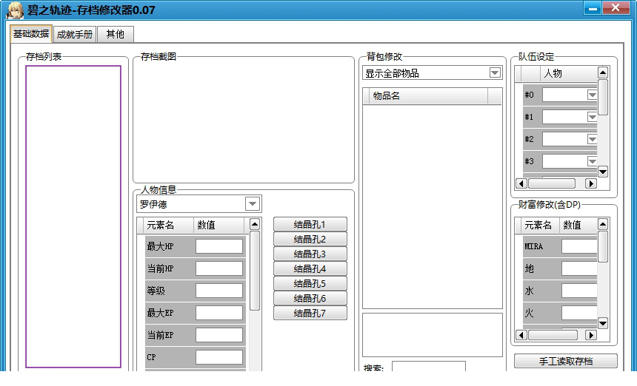Focus the 等级 value field

(219, 291)
